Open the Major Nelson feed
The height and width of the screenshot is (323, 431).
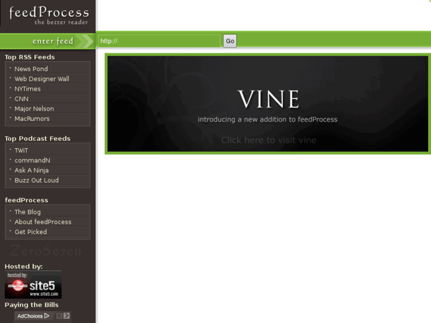pyautogui.click(x=34, y=108)
